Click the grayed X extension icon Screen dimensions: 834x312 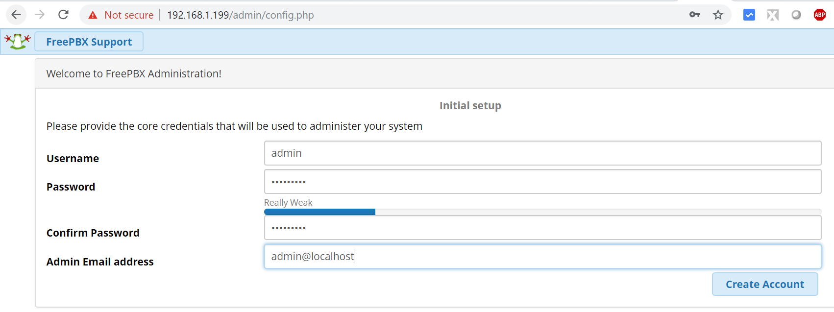pyautogui.click(x=772, y=15)
